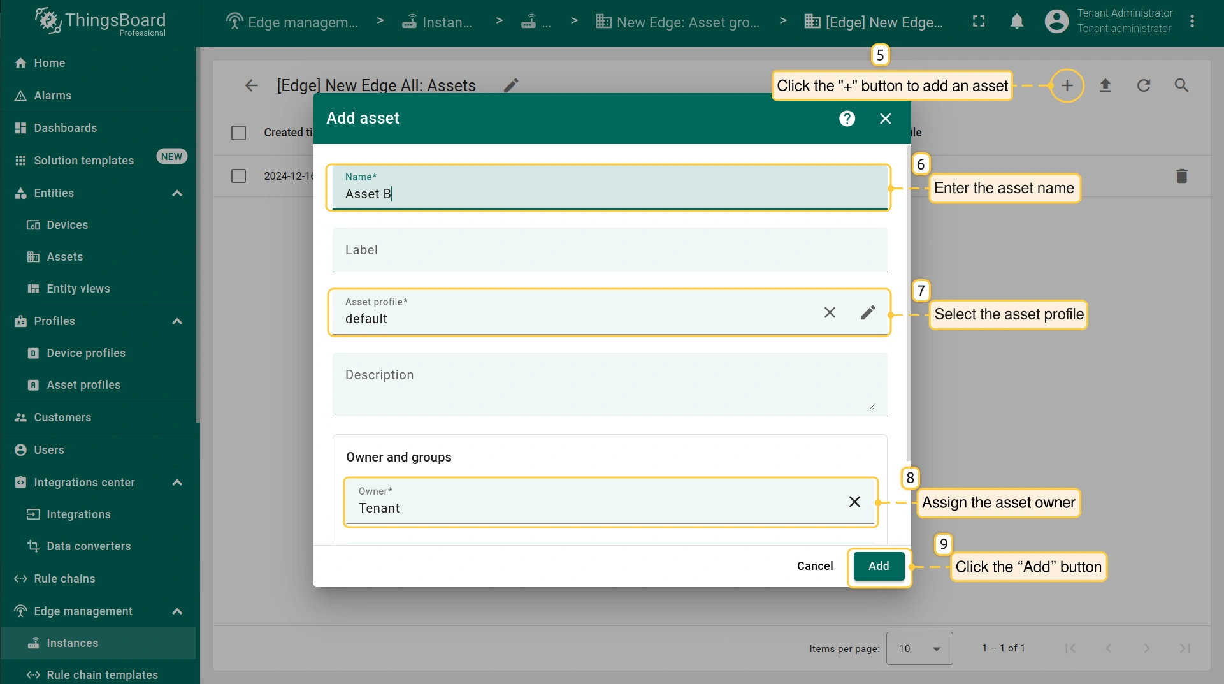Collapse the Integrations center section
1224x684 pixels.
point(177,483)
